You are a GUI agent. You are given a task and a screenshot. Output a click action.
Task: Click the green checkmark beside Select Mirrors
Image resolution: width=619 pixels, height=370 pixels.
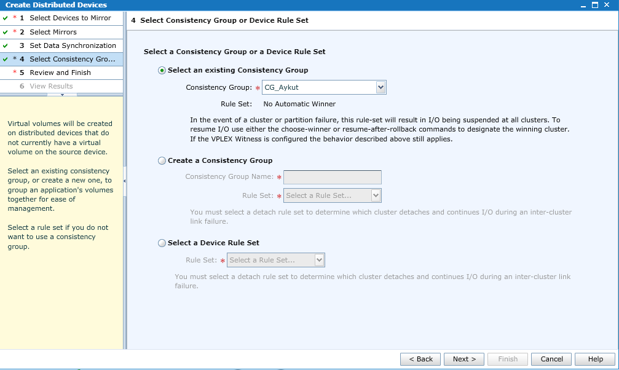pyautogui.click(x=5, y=32)
